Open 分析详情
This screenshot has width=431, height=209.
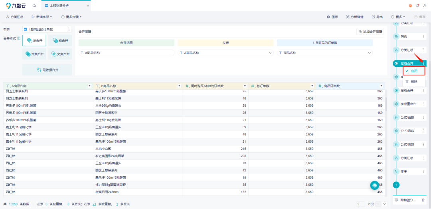pos(355,17)
